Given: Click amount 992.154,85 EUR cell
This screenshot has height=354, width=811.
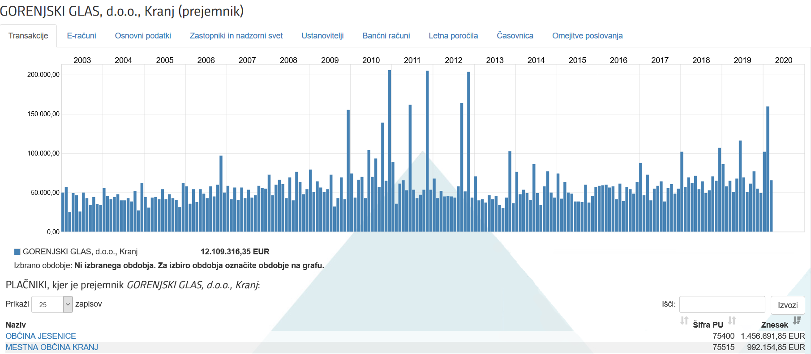Looking at the screenshot, I should (x=776, y=347).
